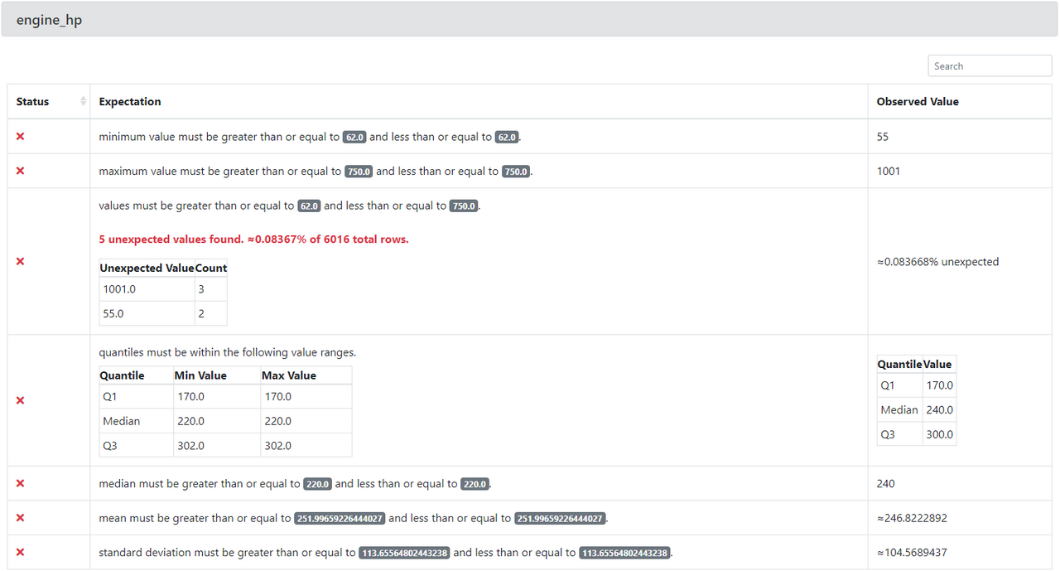The height and width of the screenshot is (571, 1060).
Task: Click the observed Median value 240.0 in the quantile table
Action: coord(939,410)
